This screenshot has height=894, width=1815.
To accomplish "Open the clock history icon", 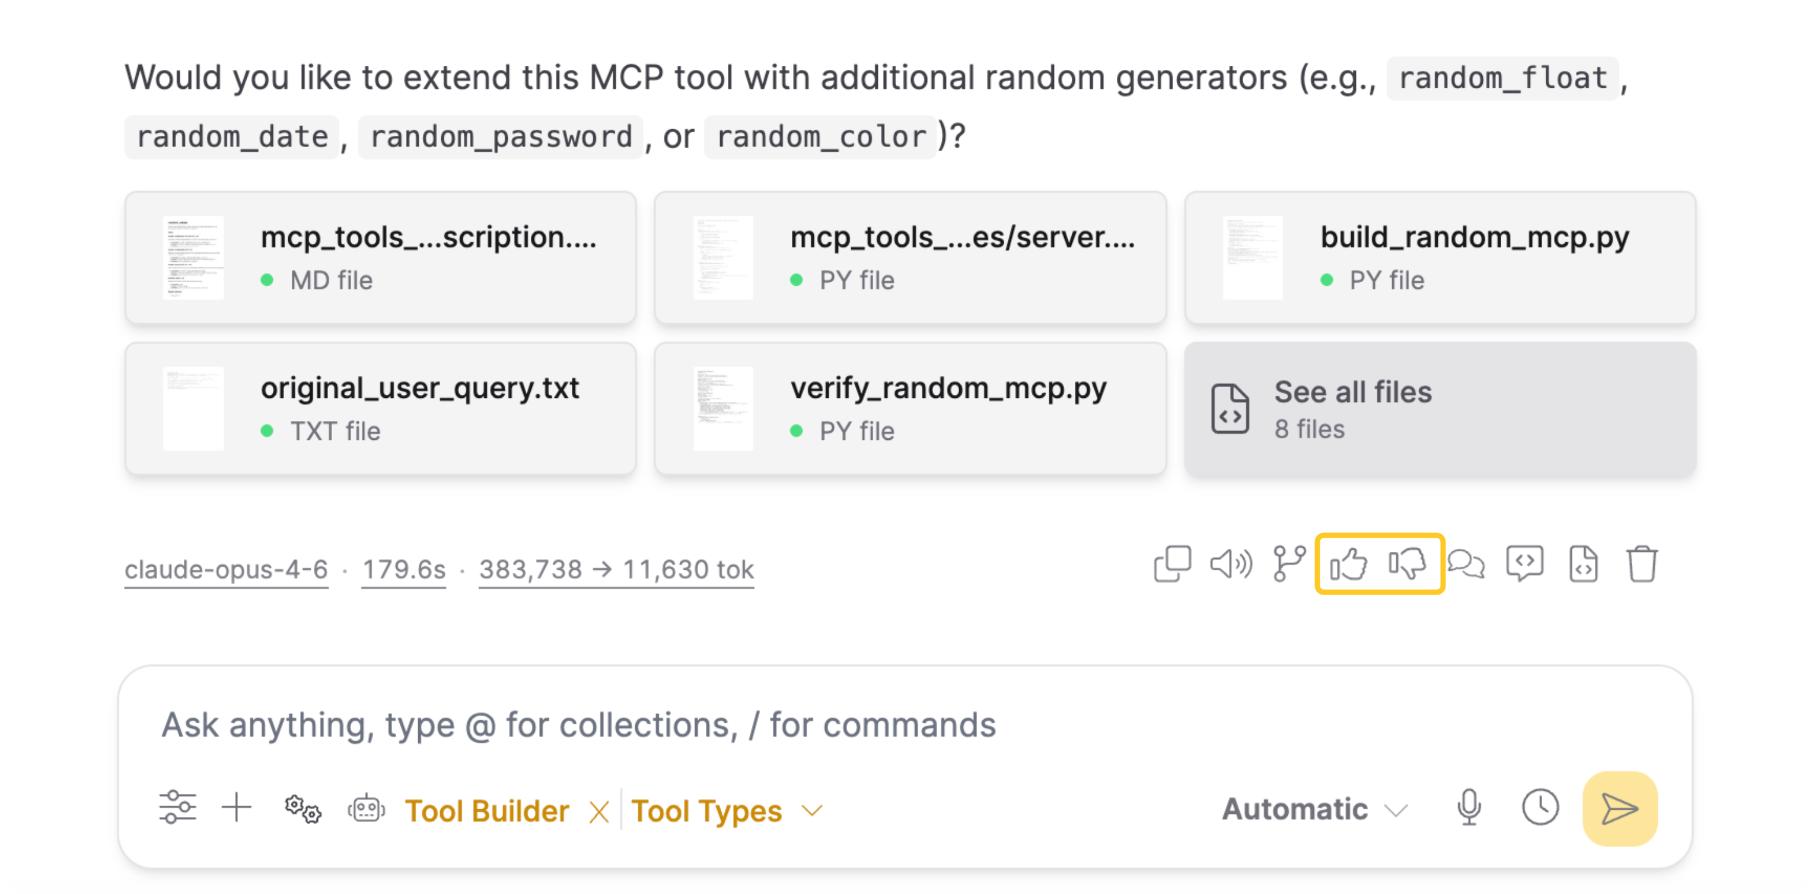I will pyautogui.click(x=1540, y=807).
